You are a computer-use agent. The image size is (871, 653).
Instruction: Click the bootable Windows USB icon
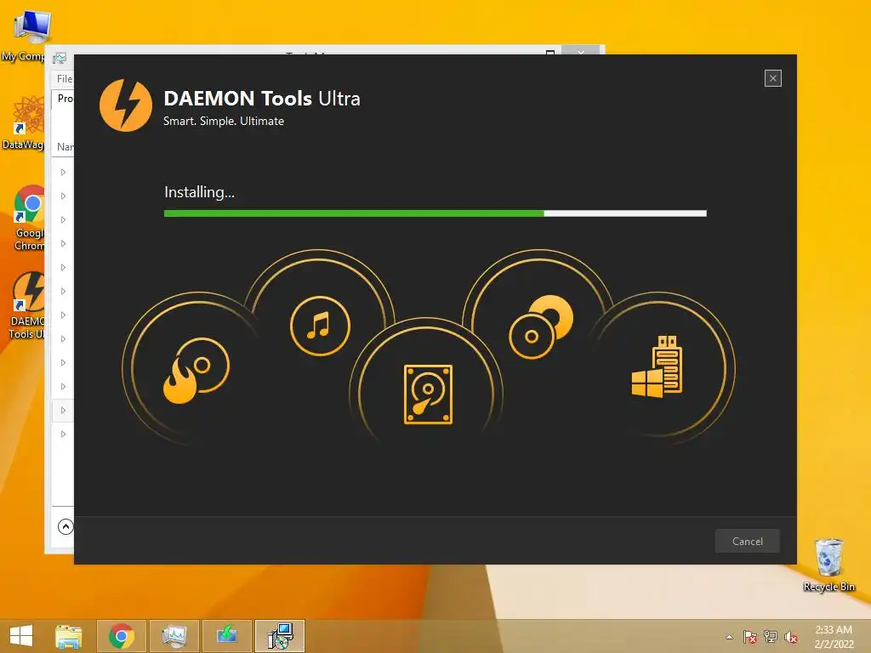pyautogui.click(x=658, y=366)
